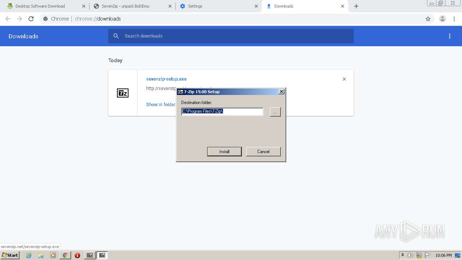462x260 pixels.
Task: Click Install in the 7-Zip Setup dialog
Action: [x=224, y=152]
